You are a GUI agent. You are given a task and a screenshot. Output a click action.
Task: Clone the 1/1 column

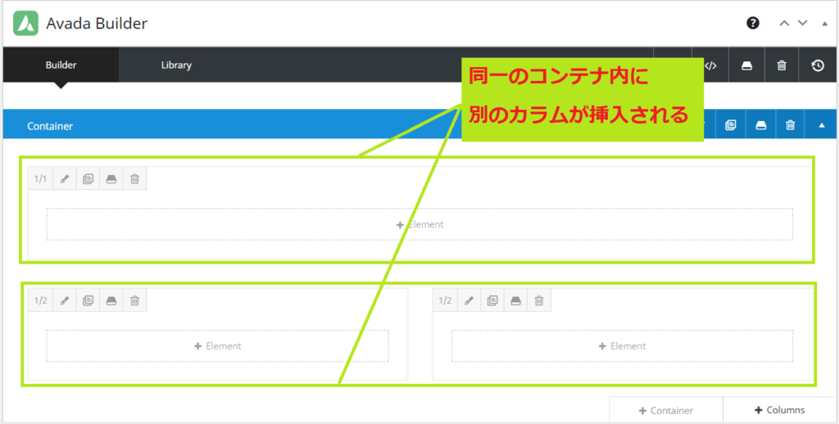pos(88,178)
